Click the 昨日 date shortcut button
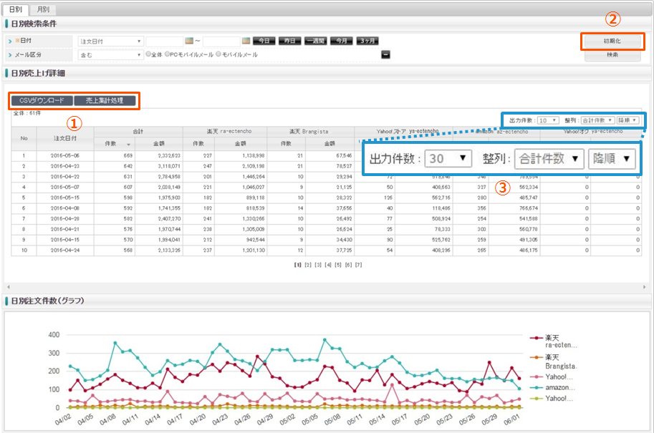This screenshot has height=433, width=654. (290, 41)
